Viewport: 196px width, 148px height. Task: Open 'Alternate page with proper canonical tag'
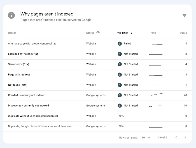pyautogui.click(x=32, y=44)
